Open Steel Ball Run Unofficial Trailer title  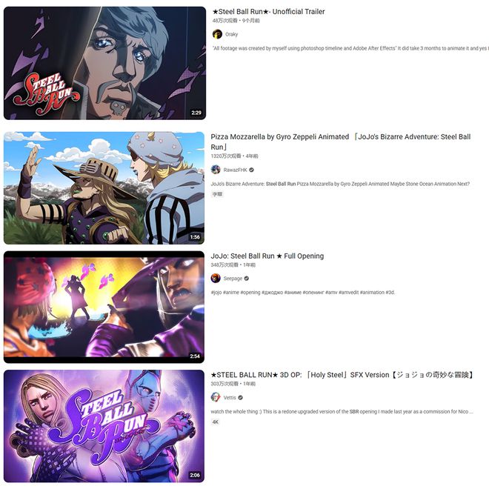(x=268, y=12)
